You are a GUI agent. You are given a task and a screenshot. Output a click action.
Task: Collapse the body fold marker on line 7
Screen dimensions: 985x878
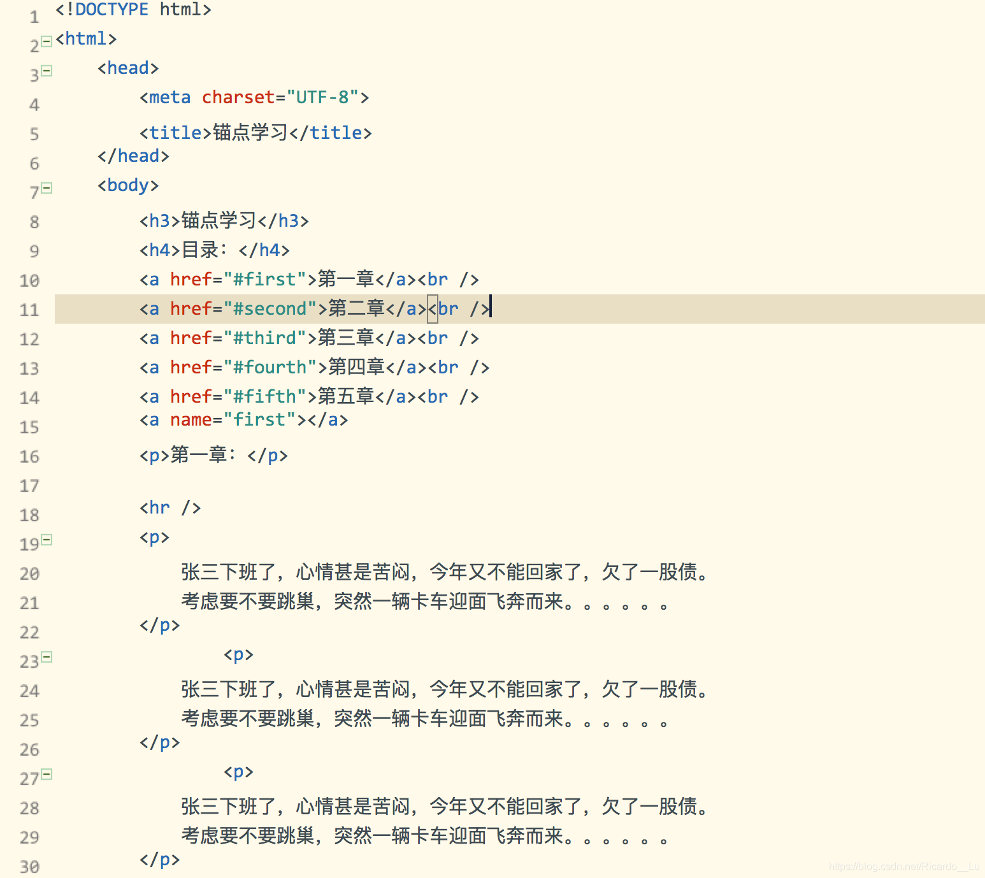47,188
